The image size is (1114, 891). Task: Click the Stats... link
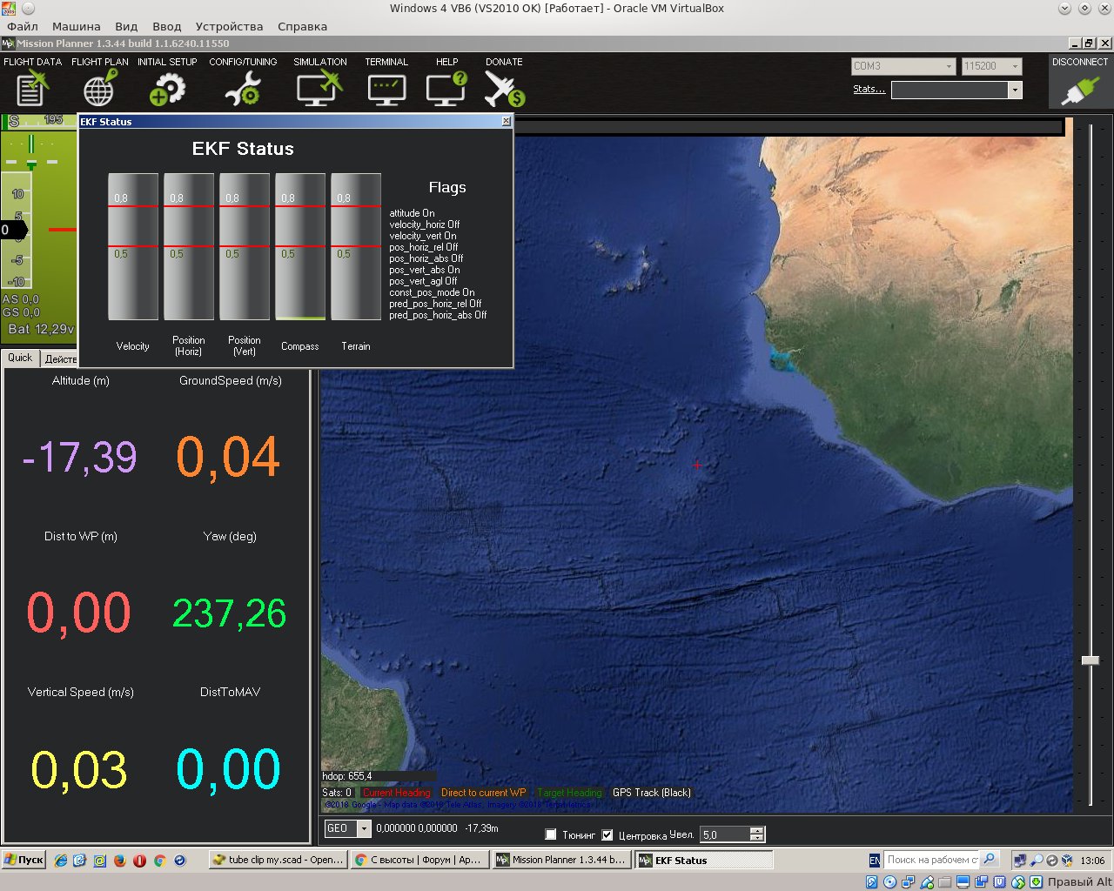(x=869, y=89)
